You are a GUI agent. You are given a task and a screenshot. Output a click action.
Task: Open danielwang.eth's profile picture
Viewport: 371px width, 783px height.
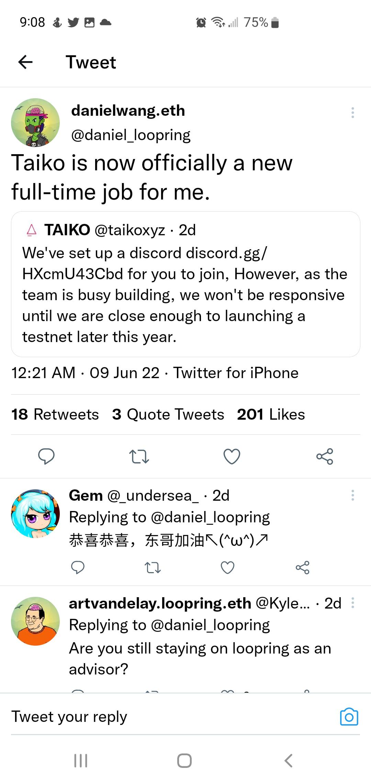coord(35,122)
